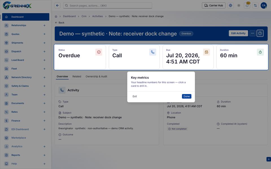Expand the Fleet sidebar section

point(44,69)
